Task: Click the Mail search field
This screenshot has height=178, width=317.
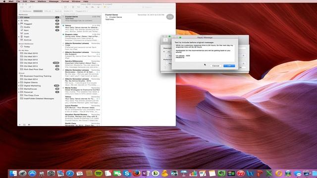Action: tap(148, 7)
